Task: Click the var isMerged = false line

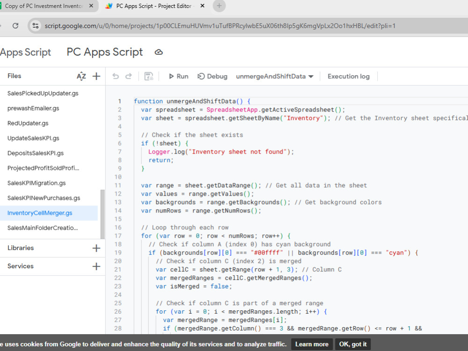Action: pyautogui.click(x=194, y=286)
